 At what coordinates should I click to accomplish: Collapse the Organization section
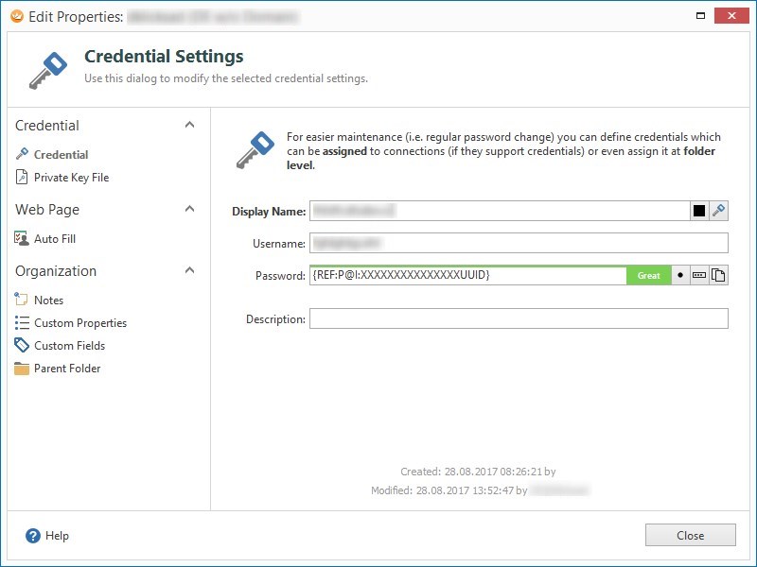pyautogui.click(x=189, y=270)
